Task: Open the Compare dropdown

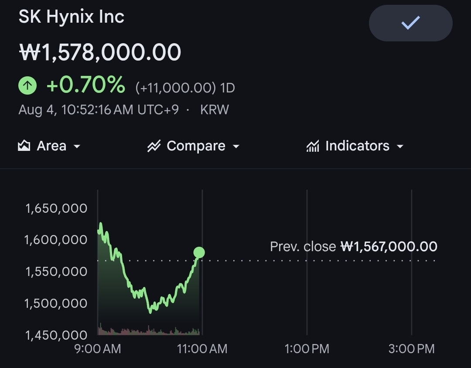Action: tap(194, 146)
